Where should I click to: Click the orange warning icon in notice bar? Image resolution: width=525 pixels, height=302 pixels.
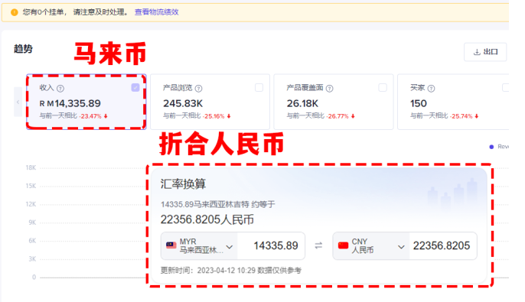point(15,12)
